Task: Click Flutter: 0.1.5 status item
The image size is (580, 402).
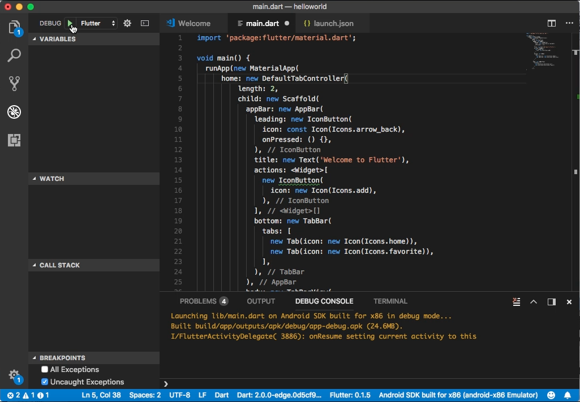Action: [x=350, y=395]
